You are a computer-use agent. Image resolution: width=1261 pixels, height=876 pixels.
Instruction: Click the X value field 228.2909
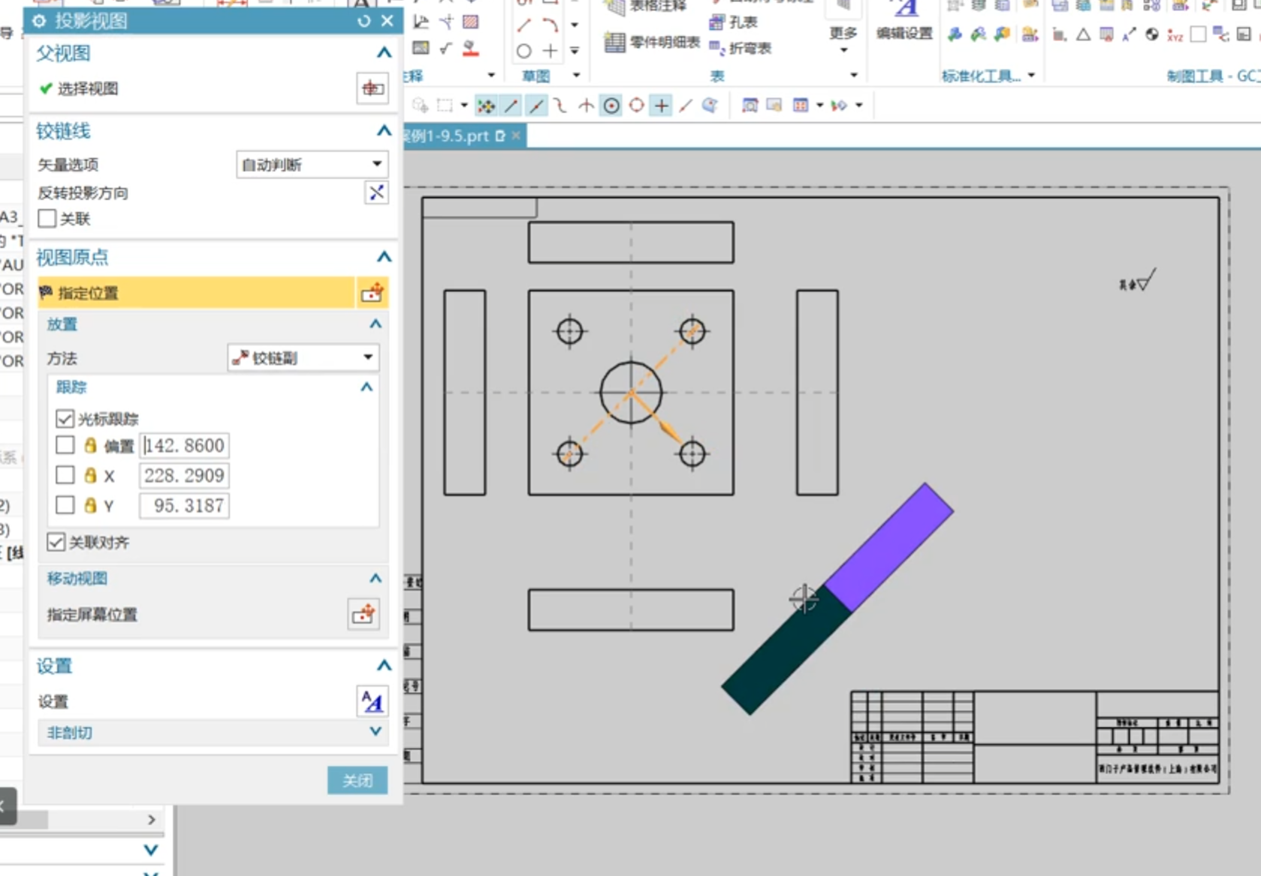185,475
